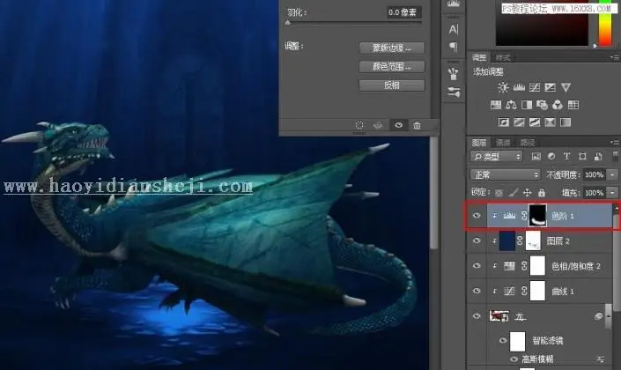The image size is (621, 370).
Task: Add a Color Balance adjustment (scales icon)
Action: point(511,105)
